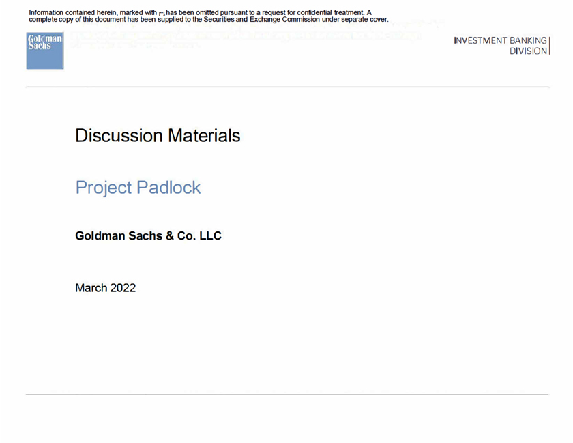
Task: Click the March 2022 date
Action: click(x=105, y=288)
